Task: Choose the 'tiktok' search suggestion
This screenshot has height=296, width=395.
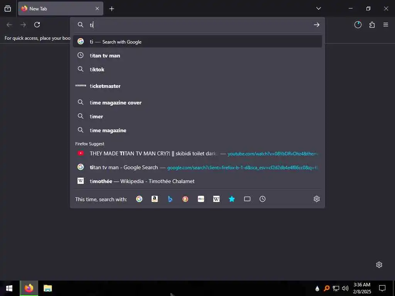Action: click(197, 69)
